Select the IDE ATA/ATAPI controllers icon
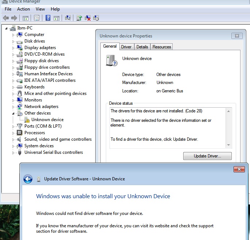250x240 pixels. (x=20, y=80)
